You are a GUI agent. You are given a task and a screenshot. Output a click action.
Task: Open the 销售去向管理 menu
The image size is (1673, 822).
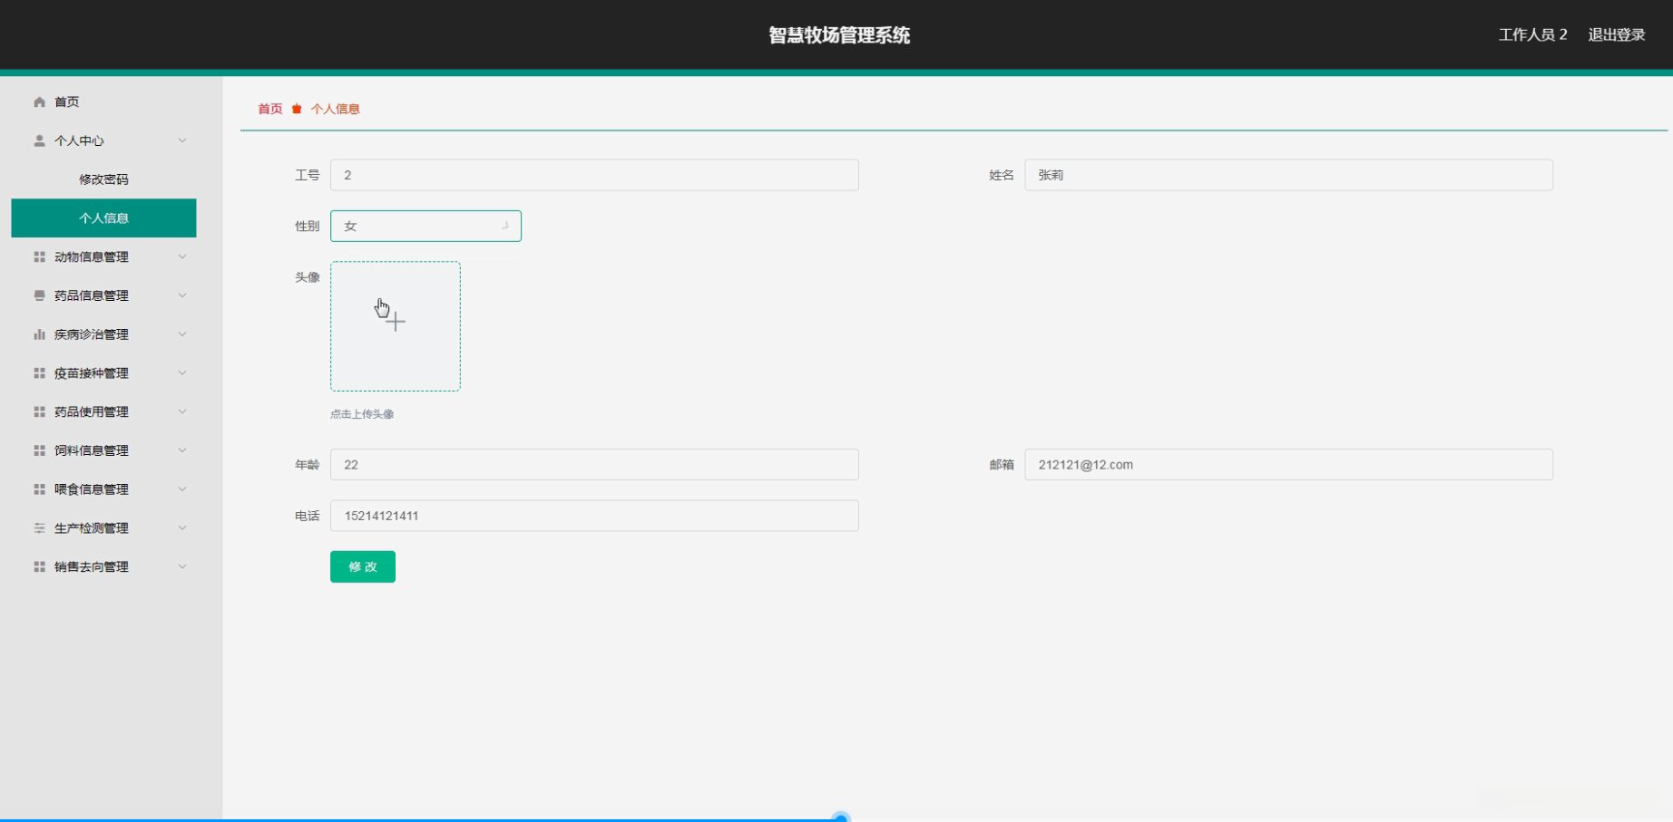(x=103, y=566)
